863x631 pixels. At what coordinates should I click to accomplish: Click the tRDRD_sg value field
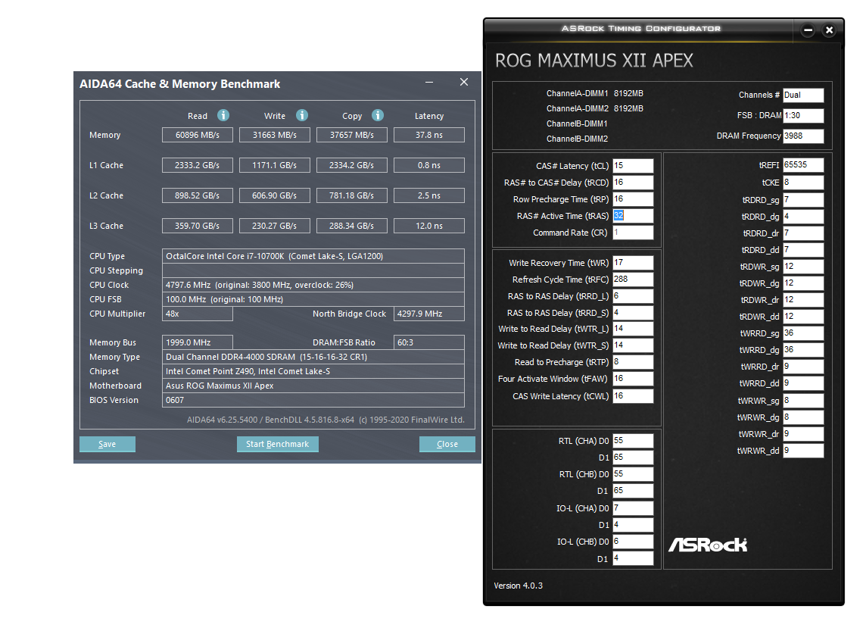(803, 200)
